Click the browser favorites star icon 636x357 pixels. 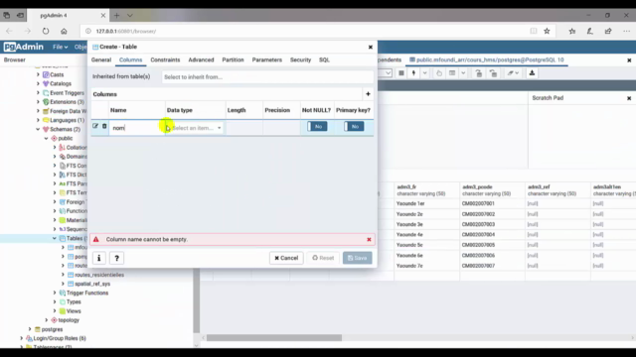[547, 31]
